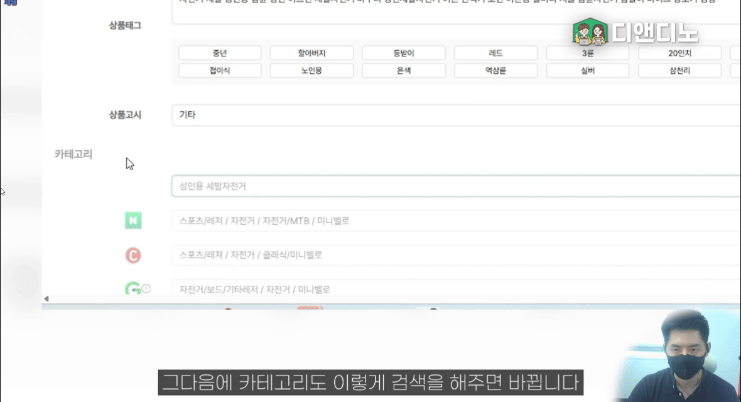Pick the 삼천리 brand tag
The width and height of the screenshot is (741, 402).
(679, 70)
